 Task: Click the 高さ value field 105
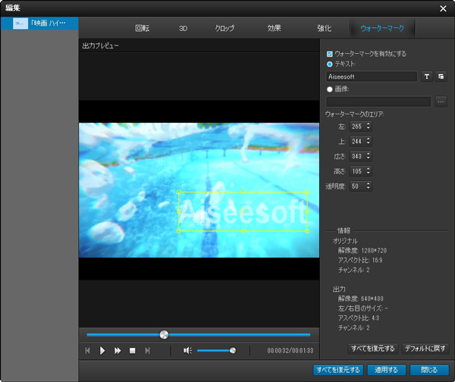[x=357, y=171]
